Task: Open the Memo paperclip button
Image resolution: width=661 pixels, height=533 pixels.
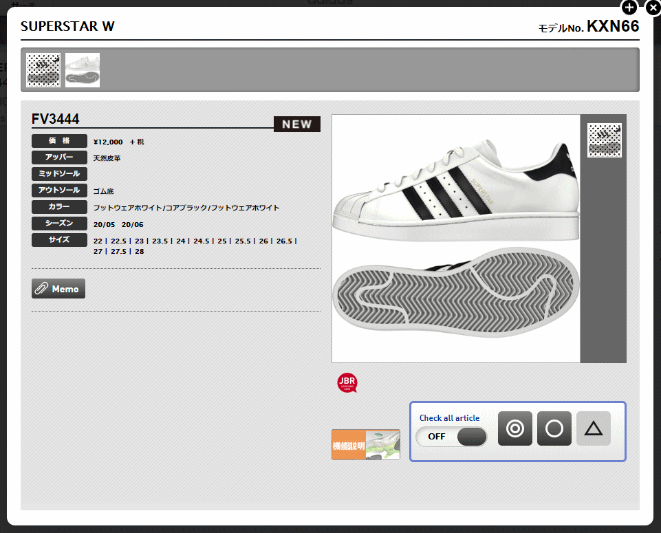Action: pos(58,288)
